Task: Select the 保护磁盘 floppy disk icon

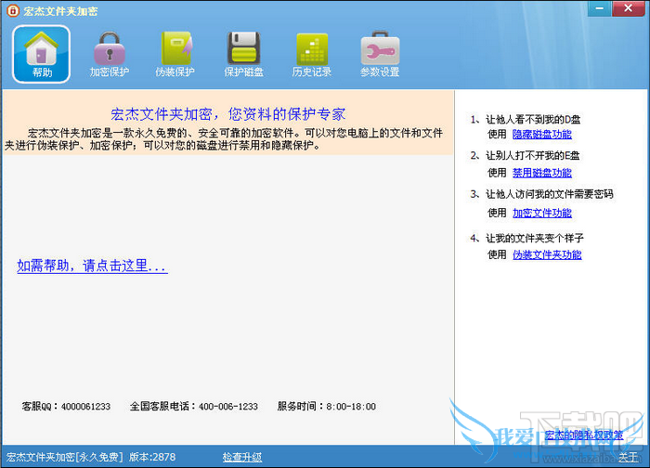Action: coord(243,54)
